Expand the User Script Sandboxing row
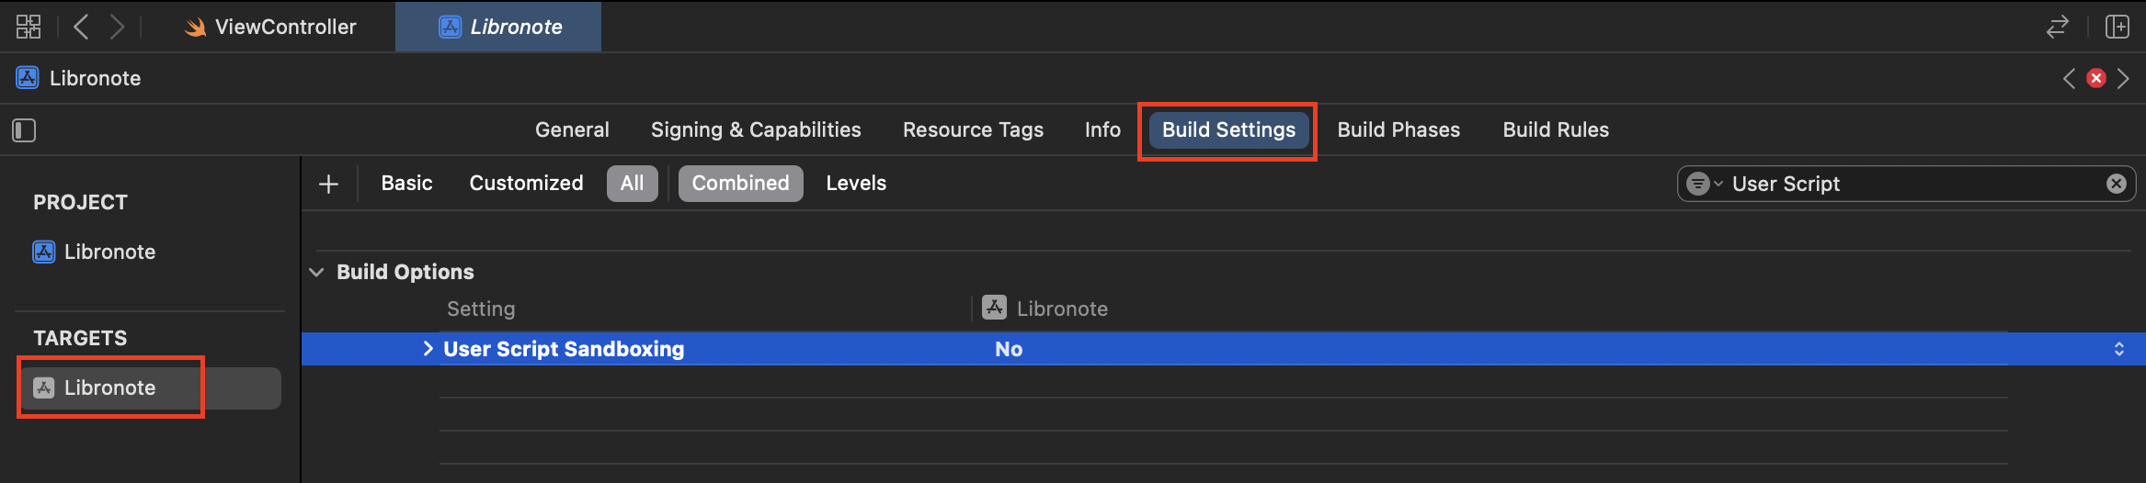This screenshot has height=483, width=2146. tap(428, 349)
